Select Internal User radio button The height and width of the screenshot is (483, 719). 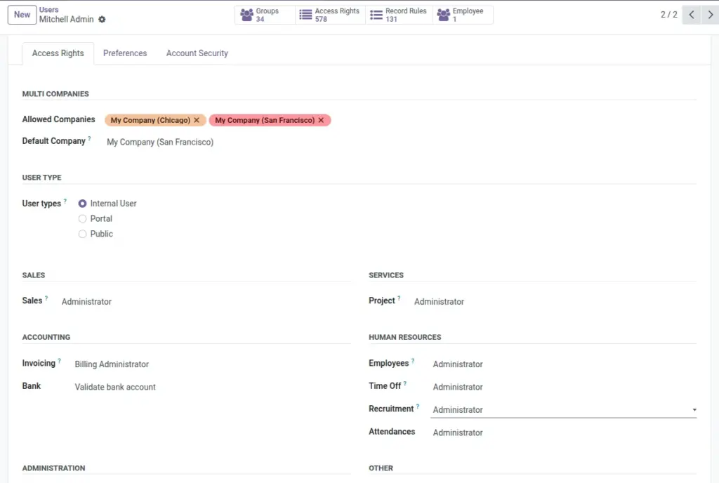83,204
